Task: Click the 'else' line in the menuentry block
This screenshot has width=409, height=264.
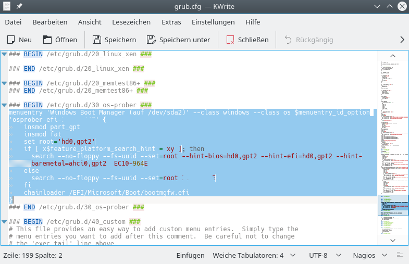Action: click(31, 171)
